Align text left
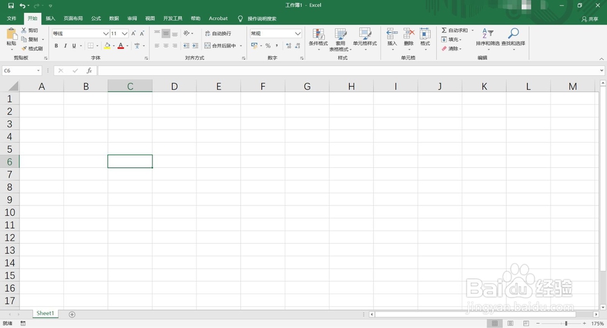607x328 pixels. 157,45
